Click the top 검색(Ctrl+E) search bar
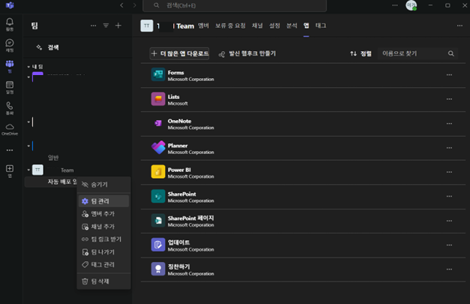The width and height of the screenshot is (470, 304). tap(234, 5)
